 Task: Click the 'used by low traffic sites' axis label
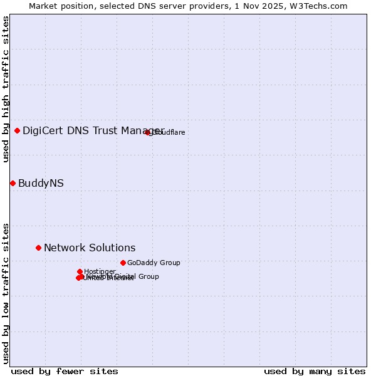click(x=6, y=293)
